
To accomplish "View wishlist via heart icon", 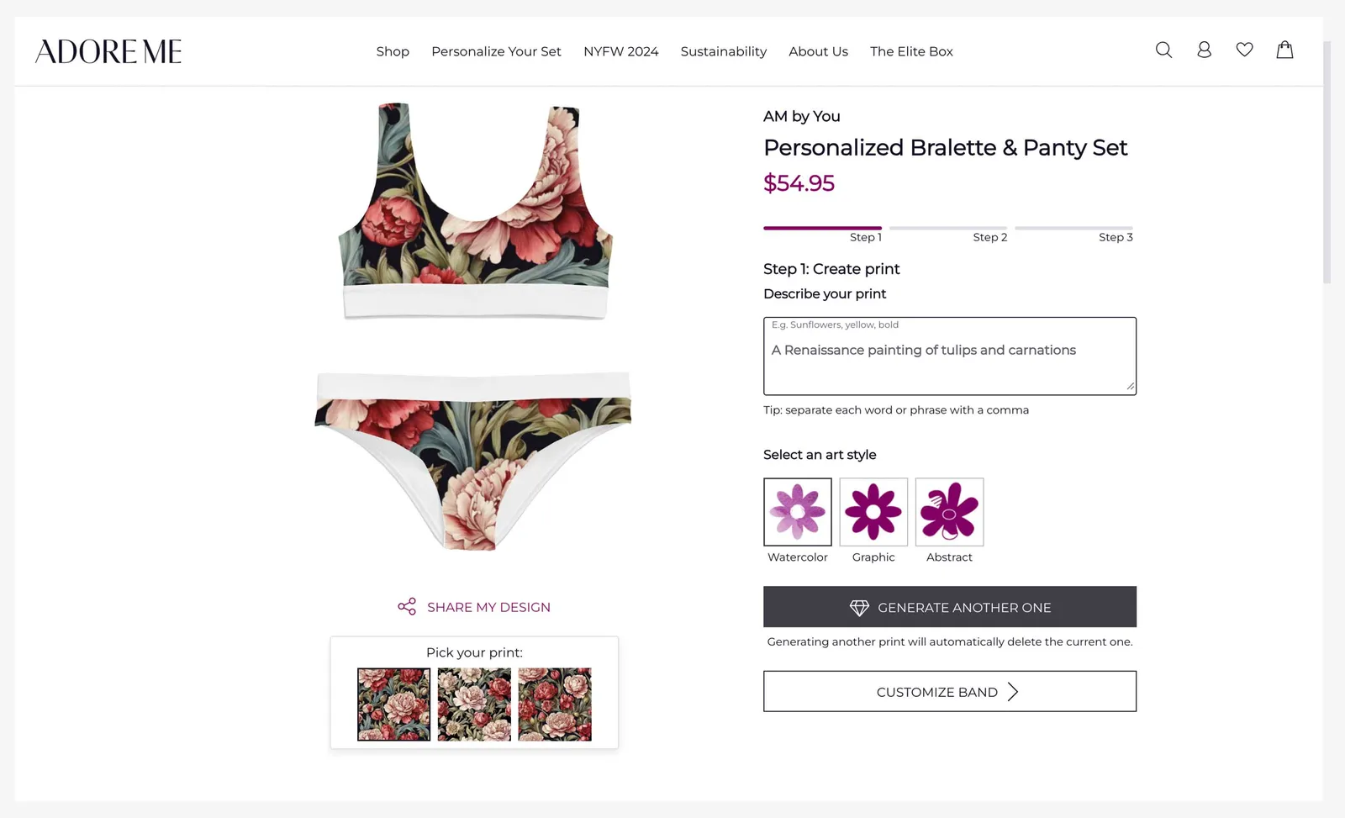I will (1244, 50).
